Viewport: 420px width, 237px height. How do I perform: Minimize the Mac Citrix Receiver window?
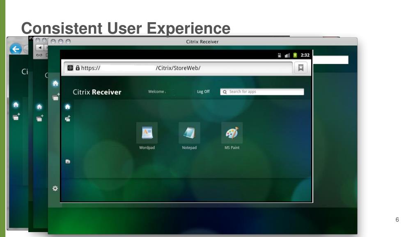60,41
